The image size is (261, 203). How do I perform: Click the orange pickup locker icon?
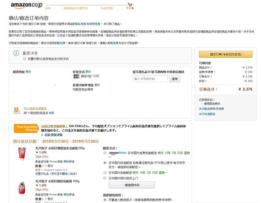pyautogui.click(x=17, y=110)
